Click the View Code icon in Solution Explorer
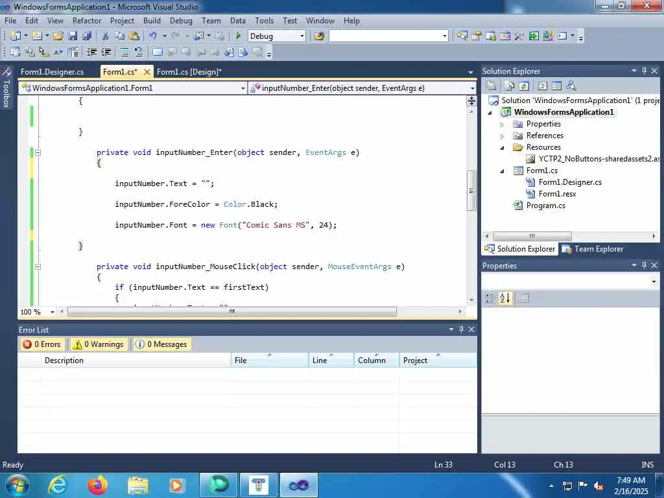The image size is (664, 498). (x=543, y=86)
